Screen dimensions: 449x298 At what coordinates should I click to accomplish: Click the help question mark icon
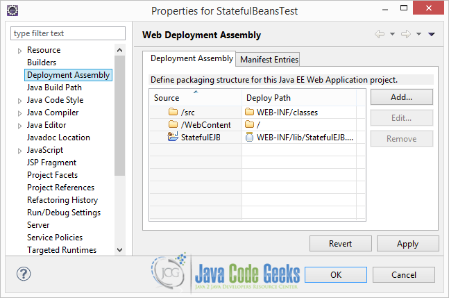24,274
